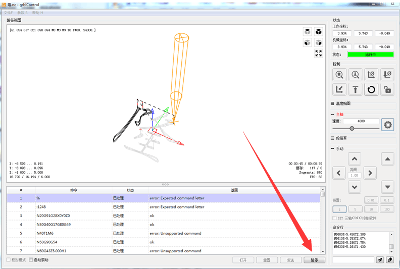Enable the 校对模式 check mode checkbox
This screenshot has height=269, width=400.
point(9,260)
